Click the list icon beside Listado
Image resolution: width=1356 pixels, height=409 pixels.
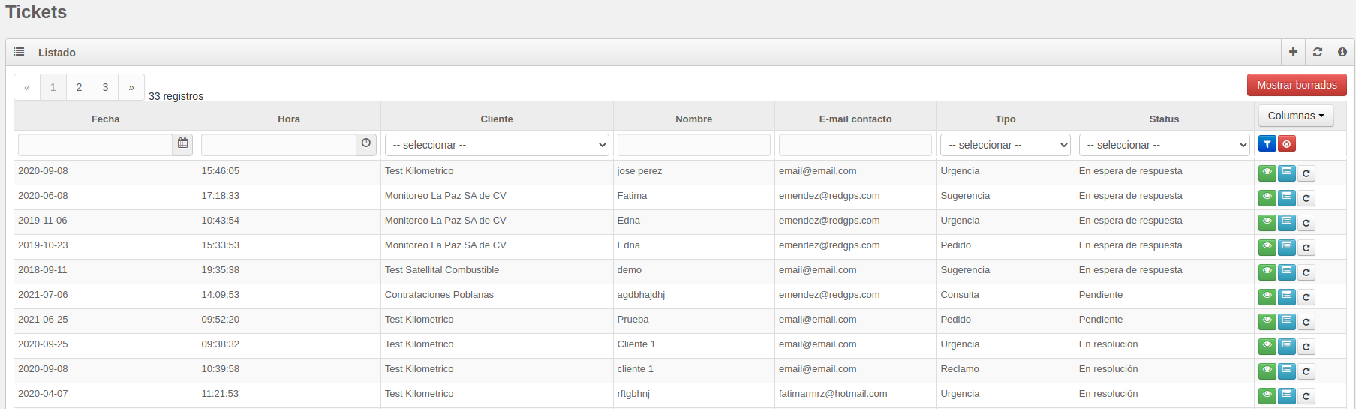point(19,52)
